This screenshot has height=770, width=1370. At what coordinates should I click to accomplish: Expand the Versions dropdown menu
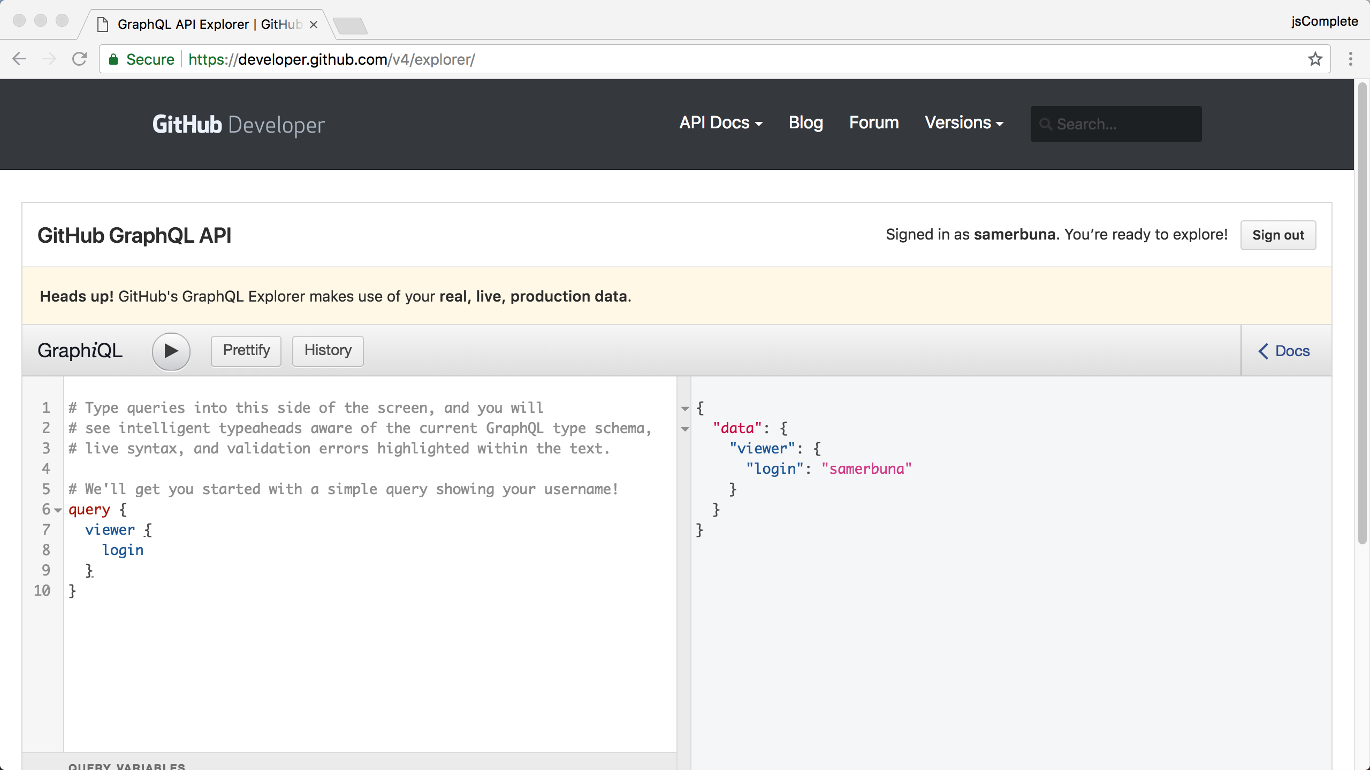[964, 122]
